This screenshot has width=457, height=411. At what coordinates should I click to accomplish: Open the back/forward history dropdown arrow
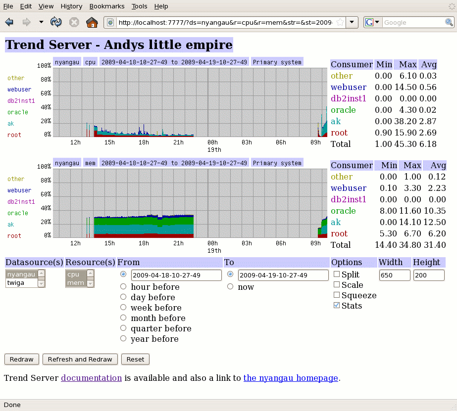[41, 22]
